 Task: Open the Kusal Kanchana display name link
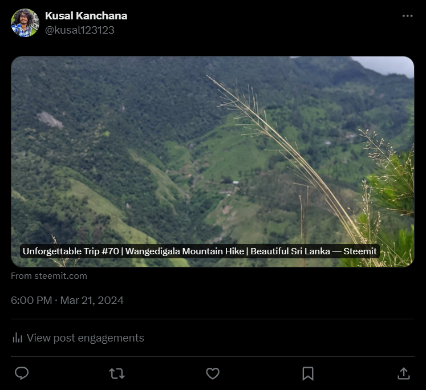(86, 16)
